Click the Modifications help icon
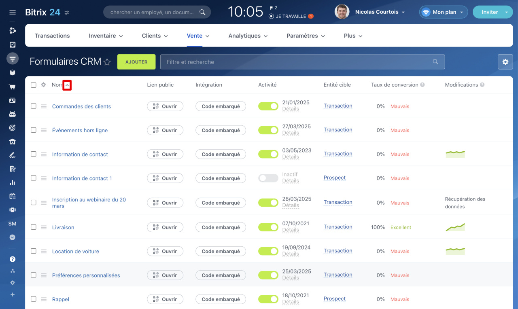Viewport: 518px width, 309px height. point(482,85)
